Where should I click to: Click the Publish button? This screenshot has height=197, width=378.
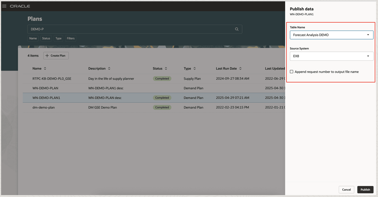point(365,190)
